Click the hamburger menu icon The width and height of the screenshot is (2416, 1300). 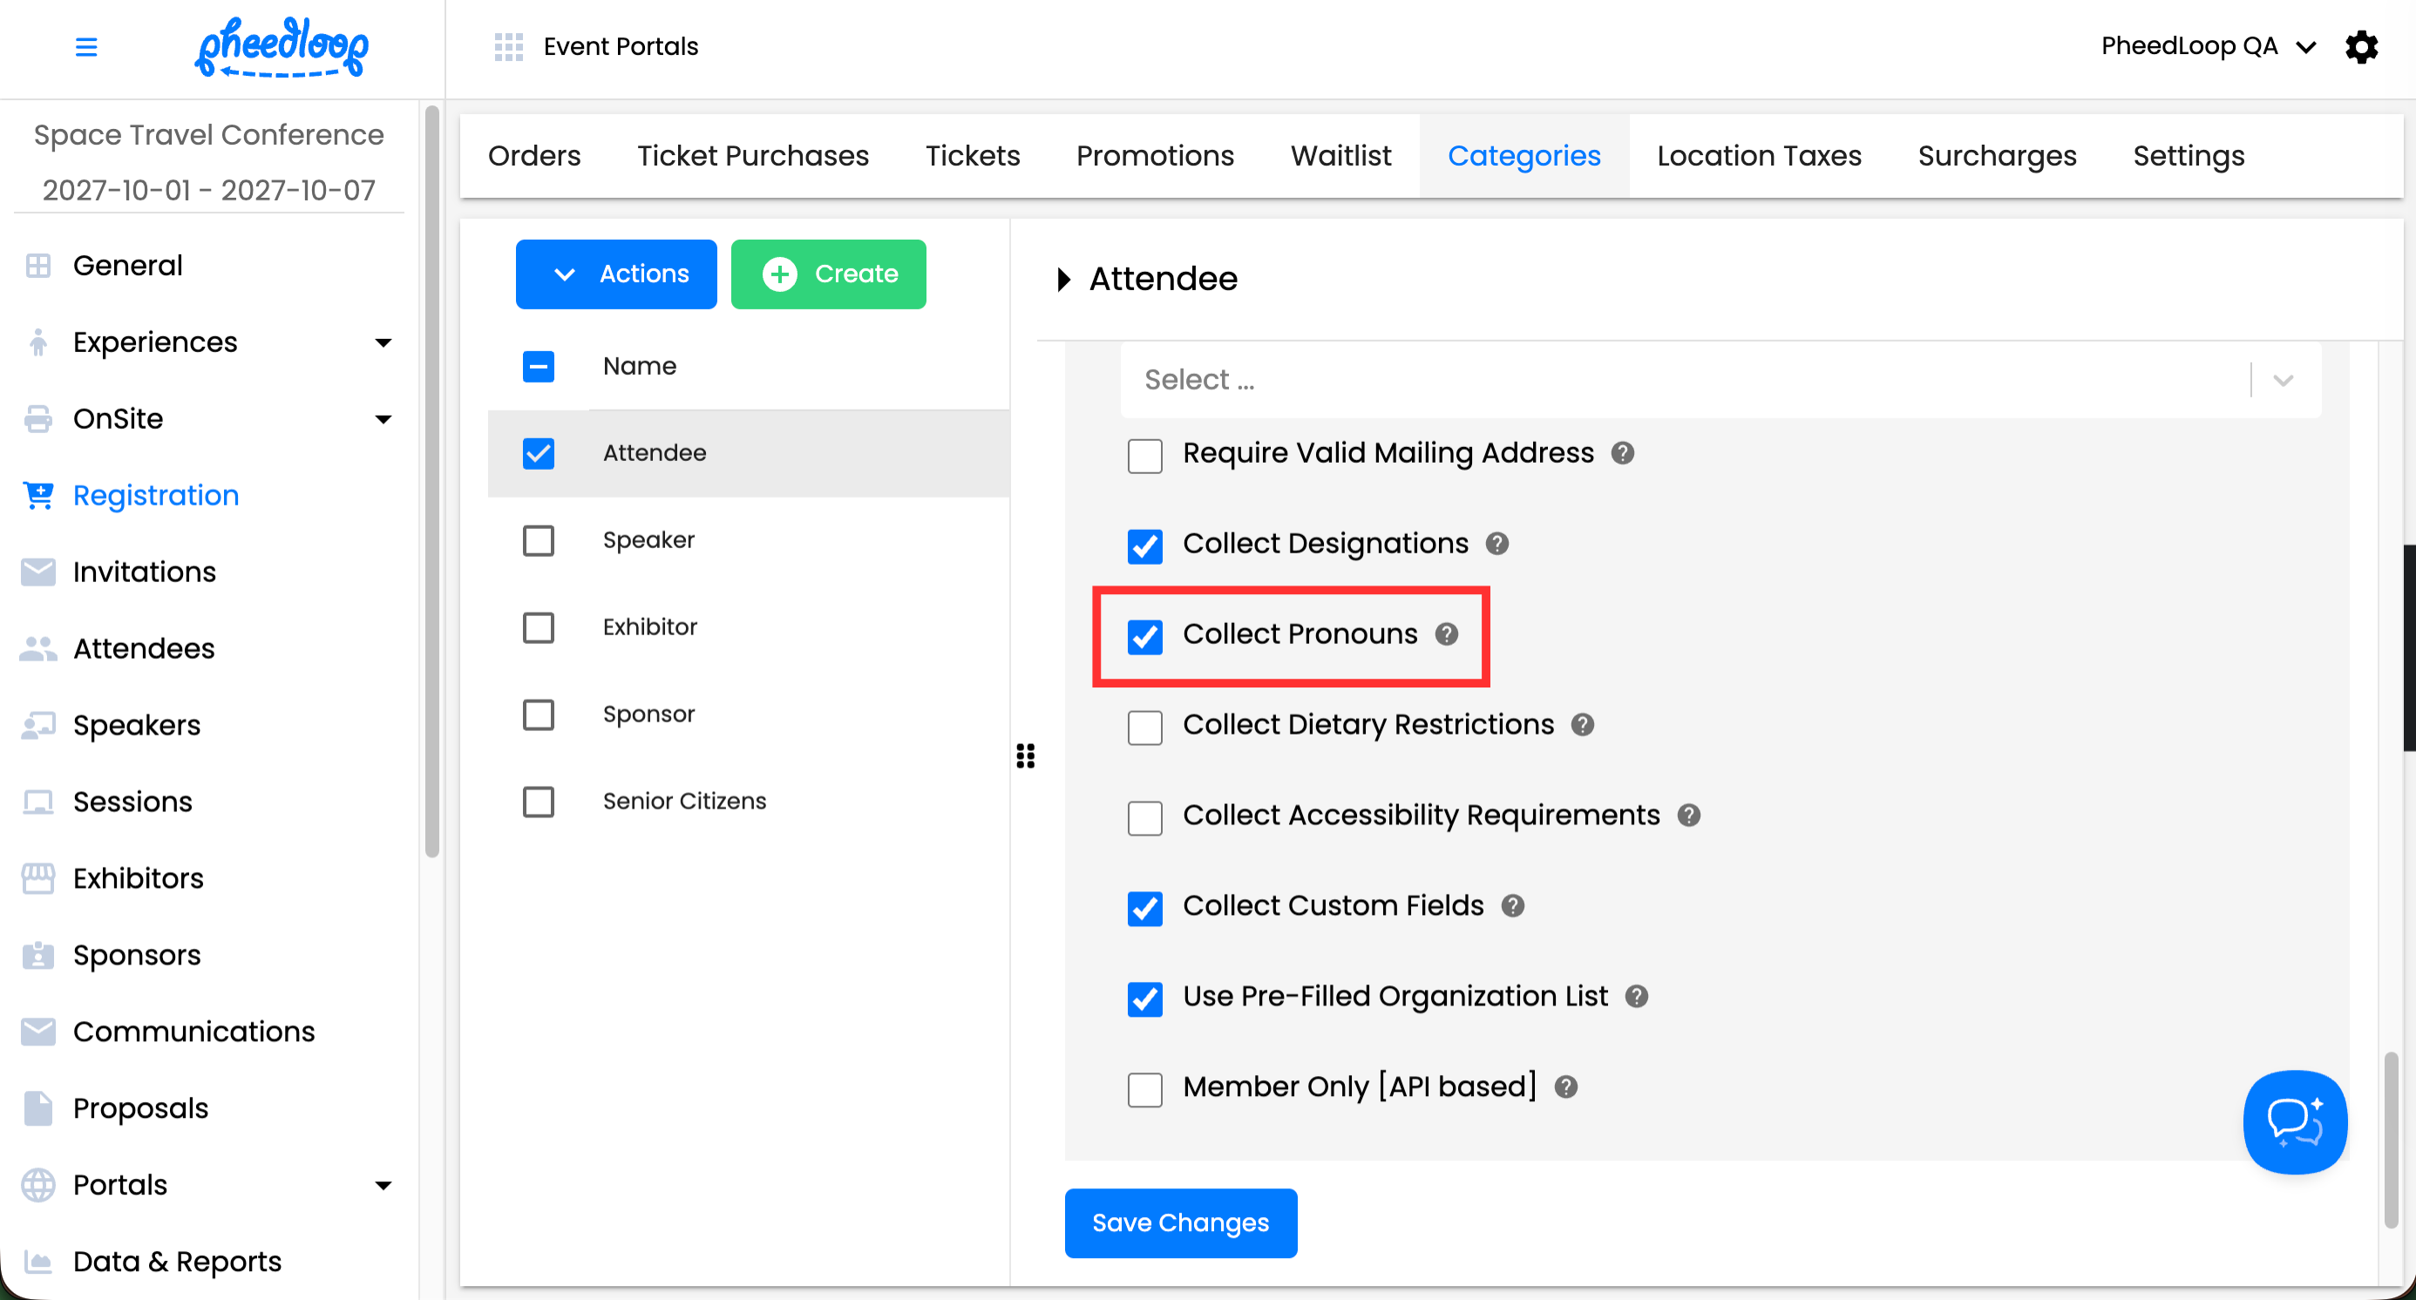(85, 46)
